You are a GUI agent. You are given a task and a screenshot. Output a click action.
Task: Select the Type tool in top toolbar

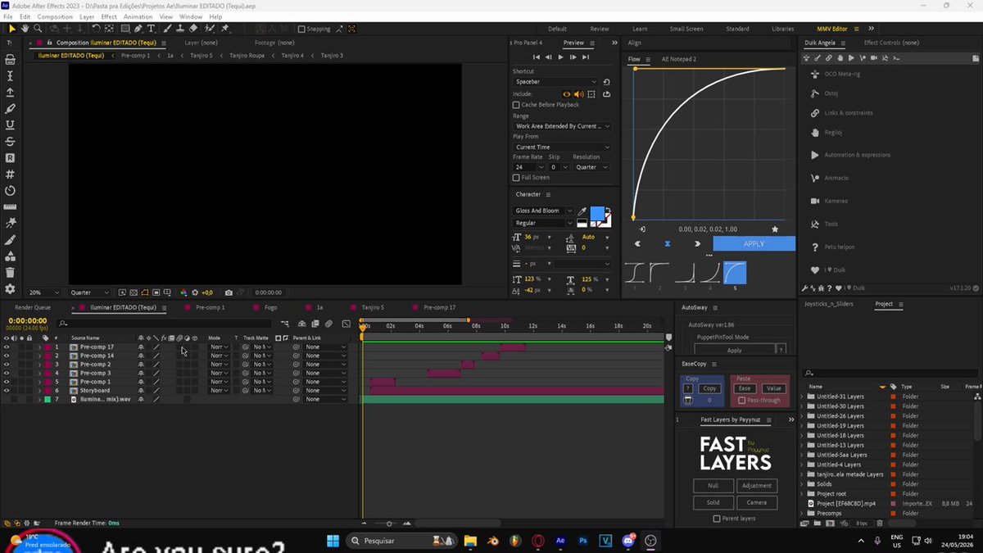pyautogui.click(x=152, y=29)
